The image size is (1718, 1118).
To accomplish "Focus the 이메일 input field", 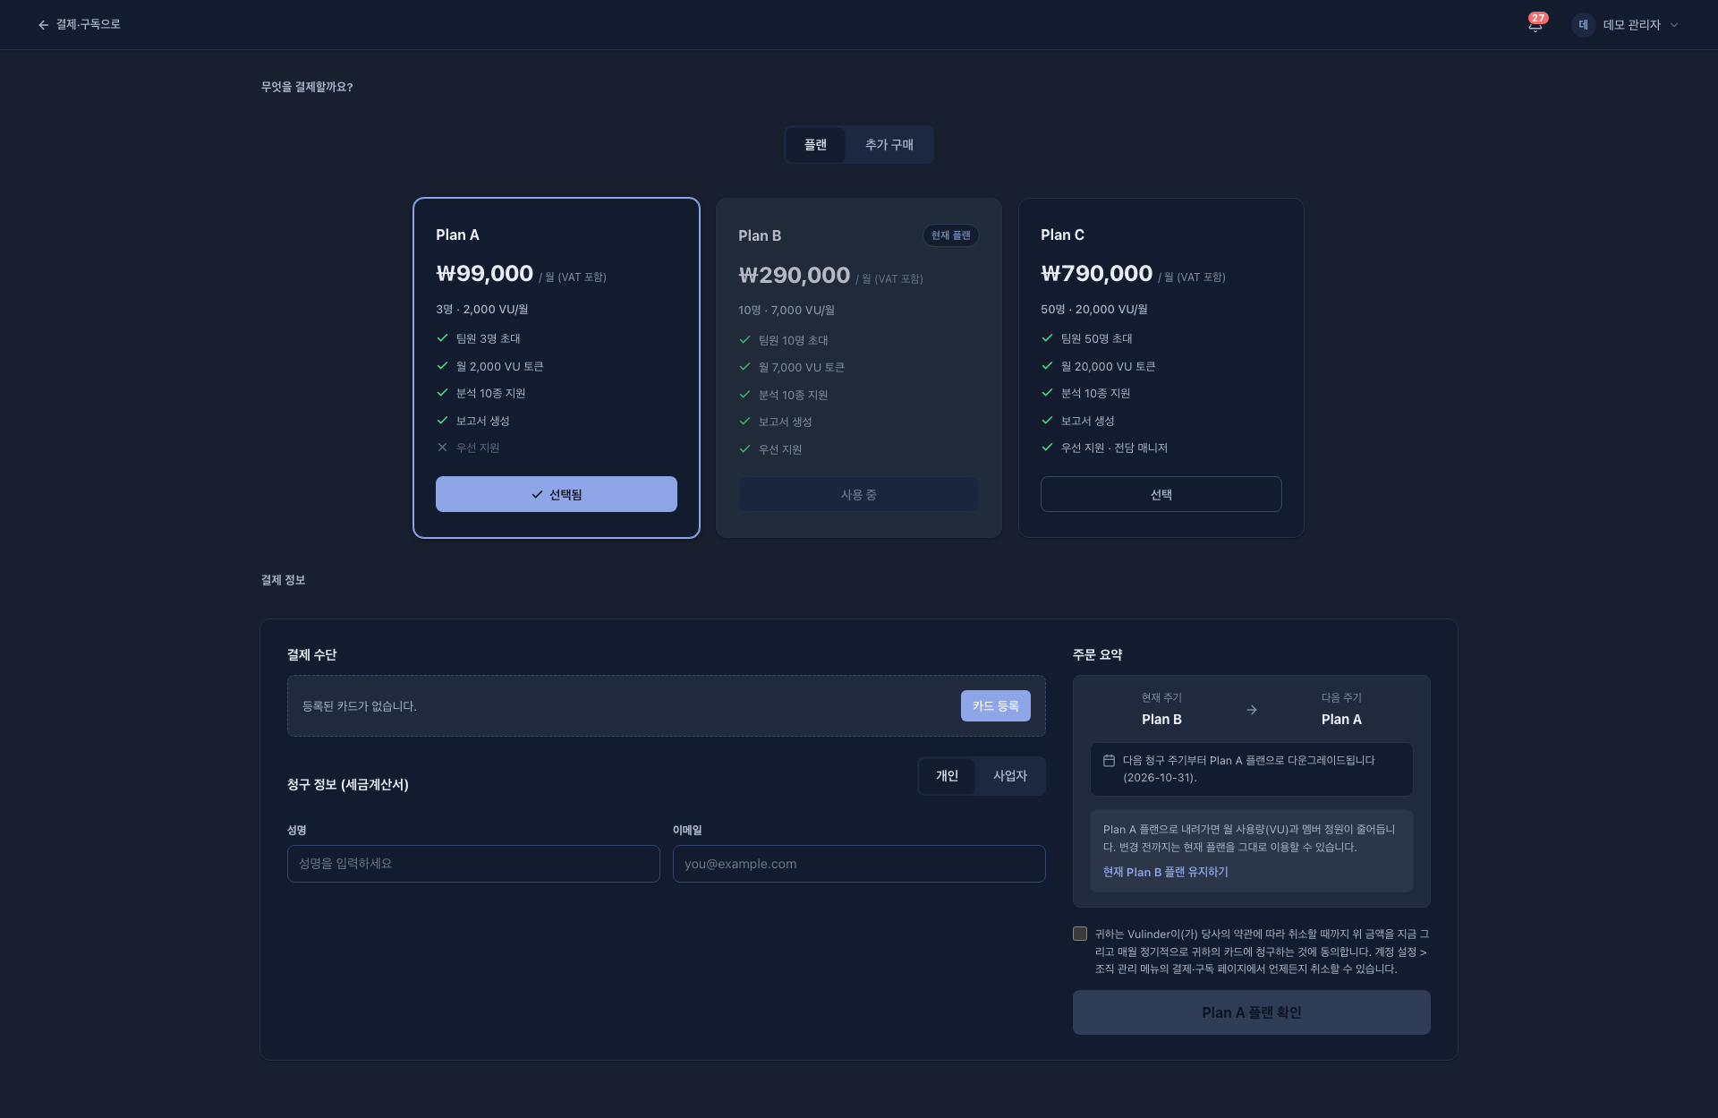I will 859,864.
